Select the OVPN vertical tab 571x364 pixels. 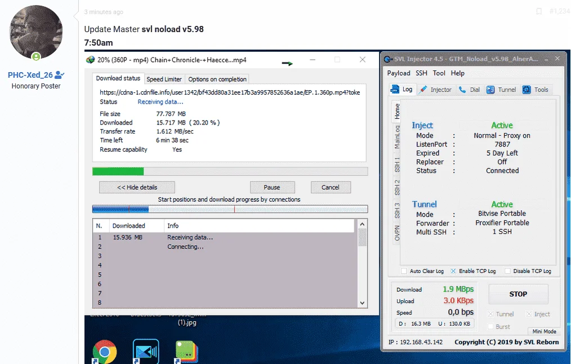pos(397,233)
